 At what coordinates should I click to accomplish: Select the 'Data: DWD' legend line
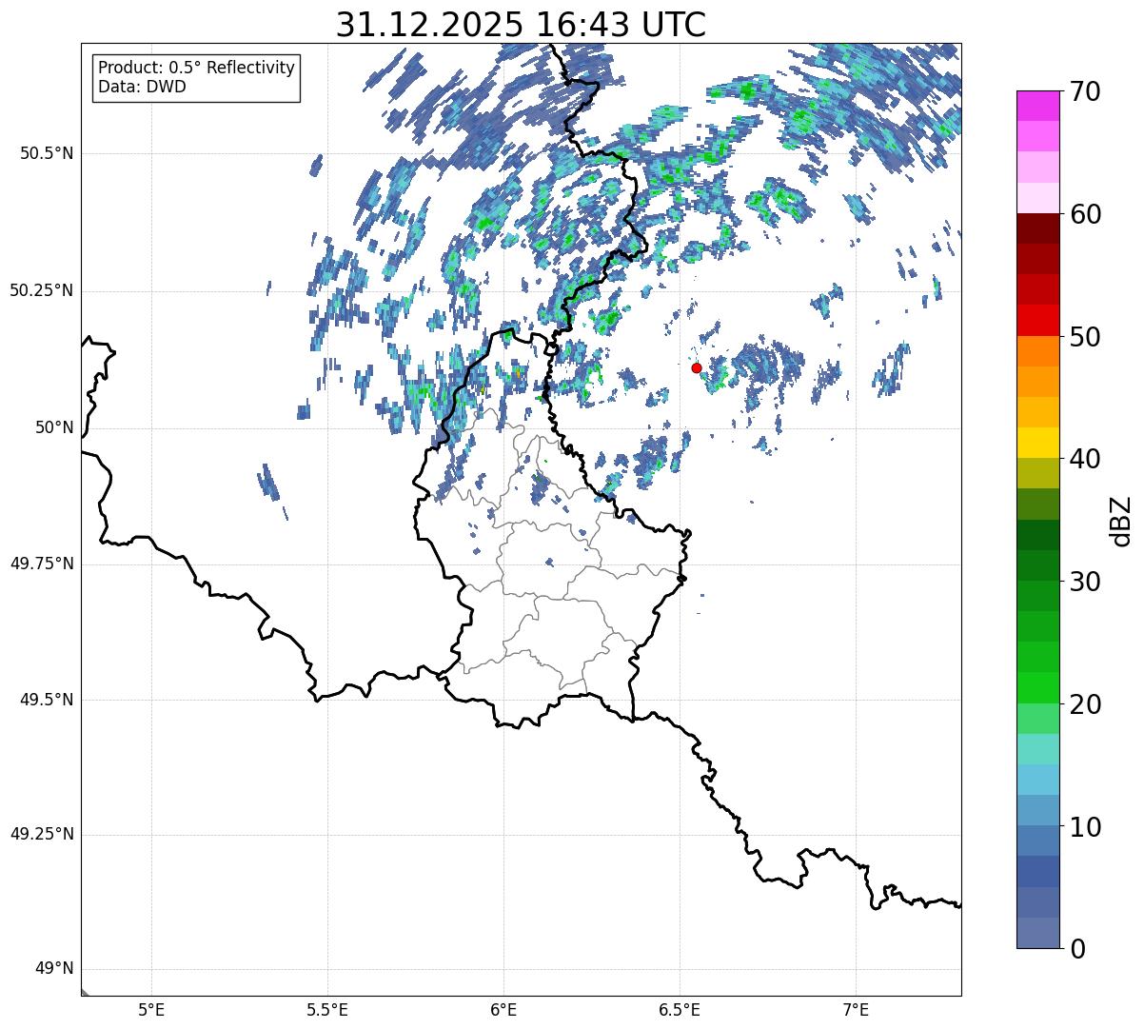(142, 87)
